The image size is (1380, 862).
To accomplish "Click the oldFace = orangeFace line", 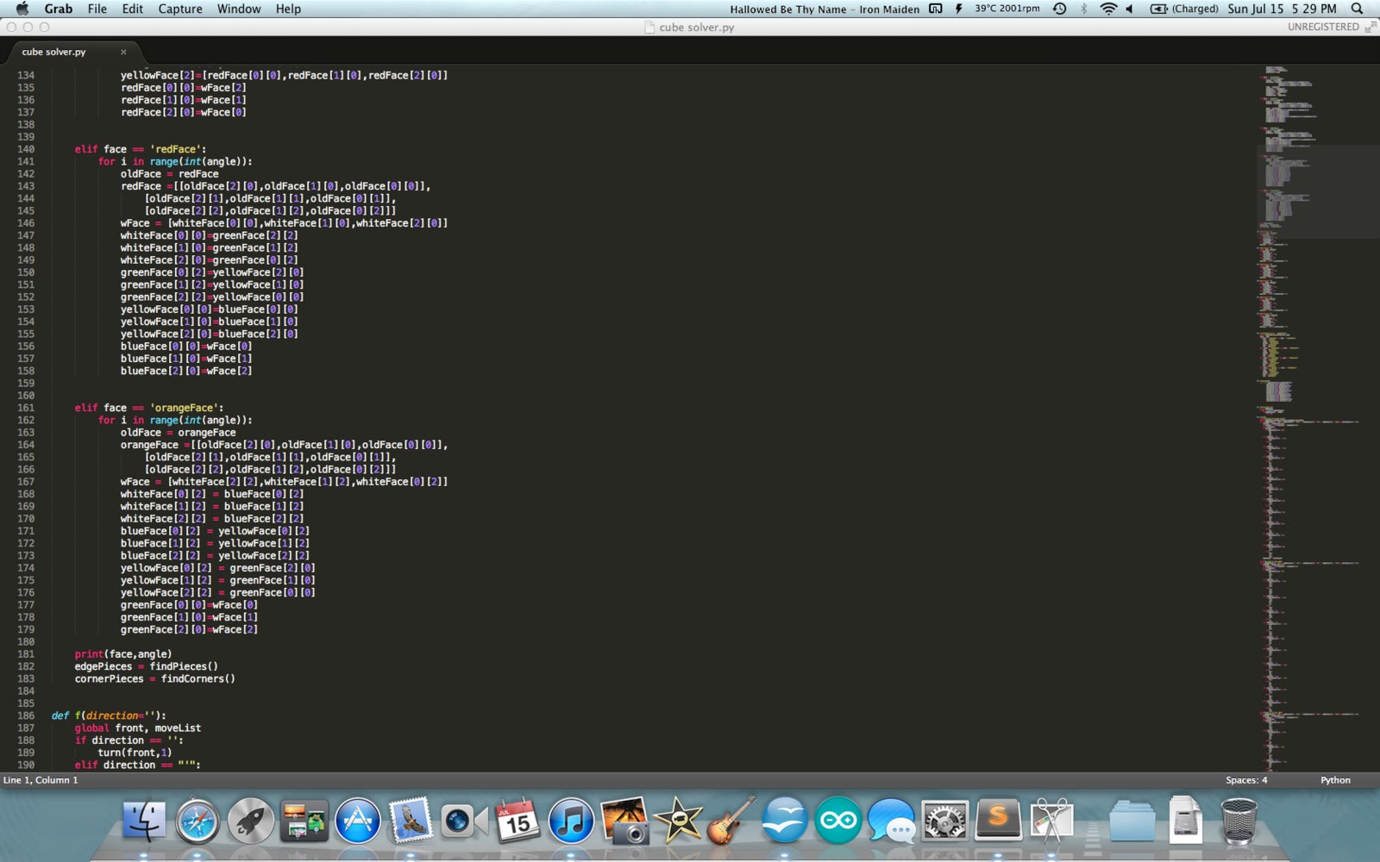I will tap(179, 433).
